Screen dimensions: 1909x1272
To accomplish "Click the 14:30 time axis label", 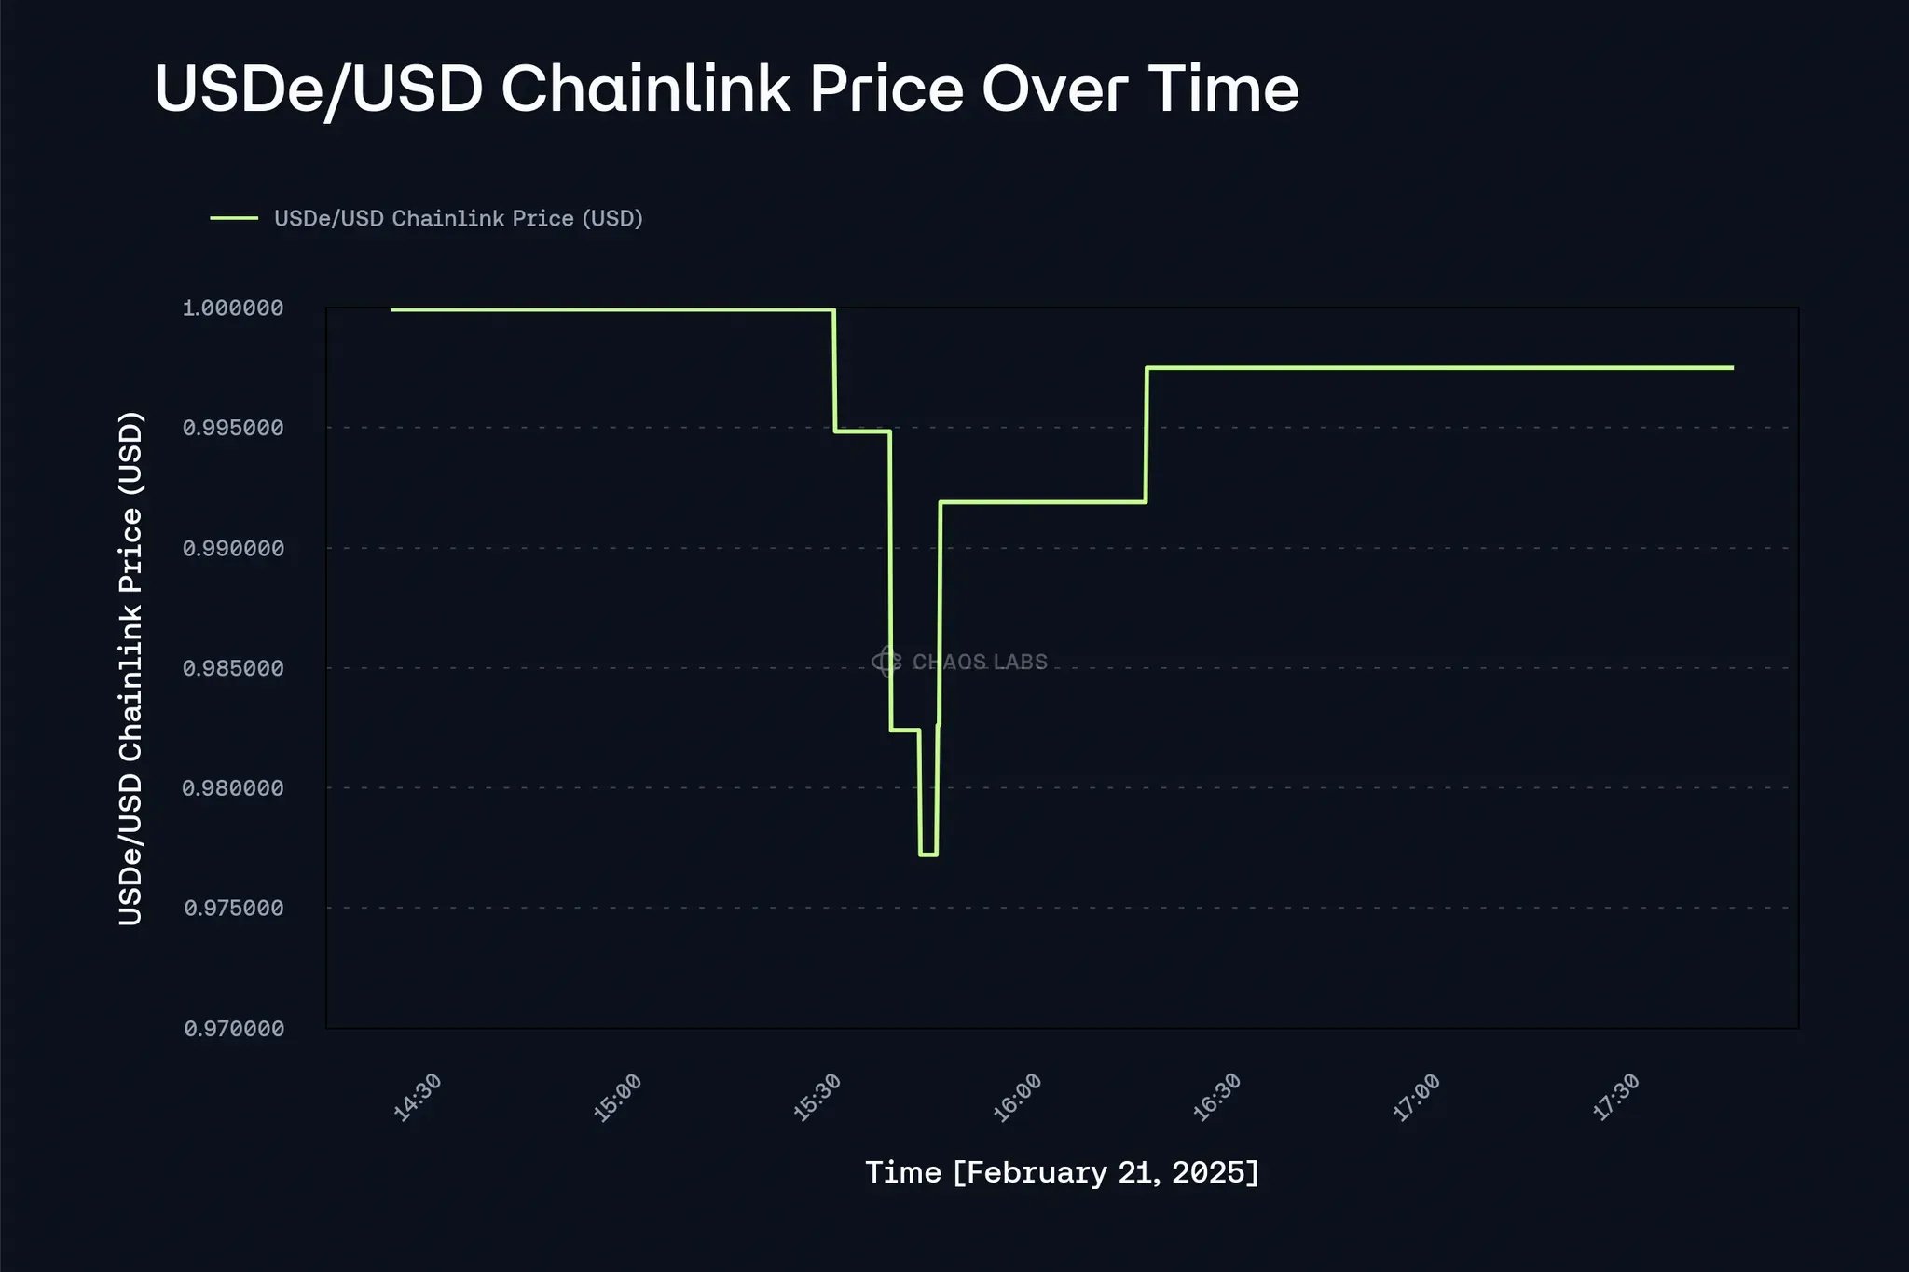I will pos(417,1098).
